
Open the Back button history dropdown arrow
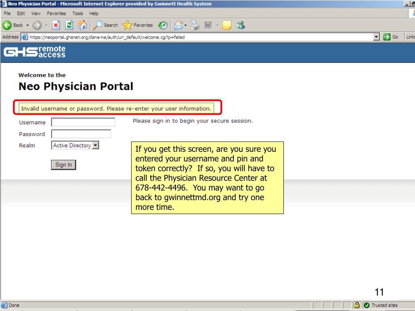pos(28,26)
